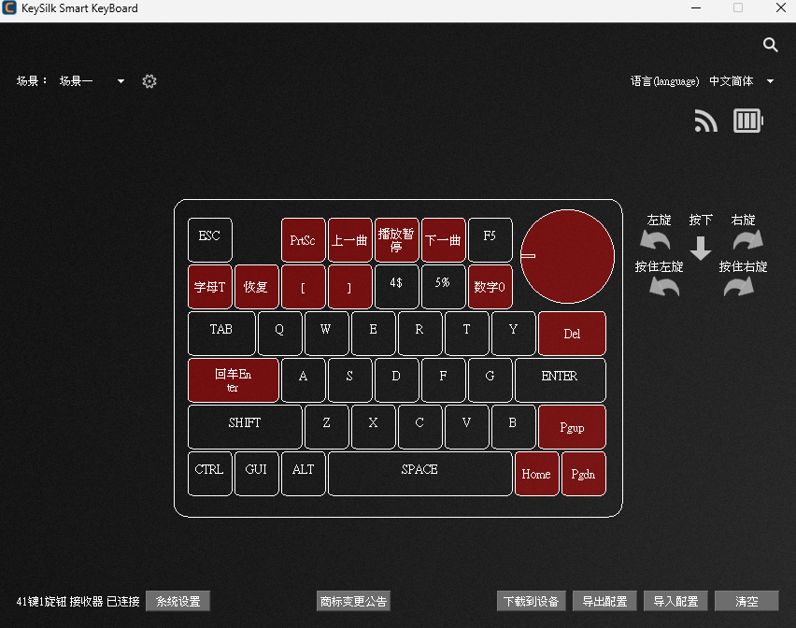796x628 pixels.
Task: Click the 系统设置 button
Action: (178, 601)
